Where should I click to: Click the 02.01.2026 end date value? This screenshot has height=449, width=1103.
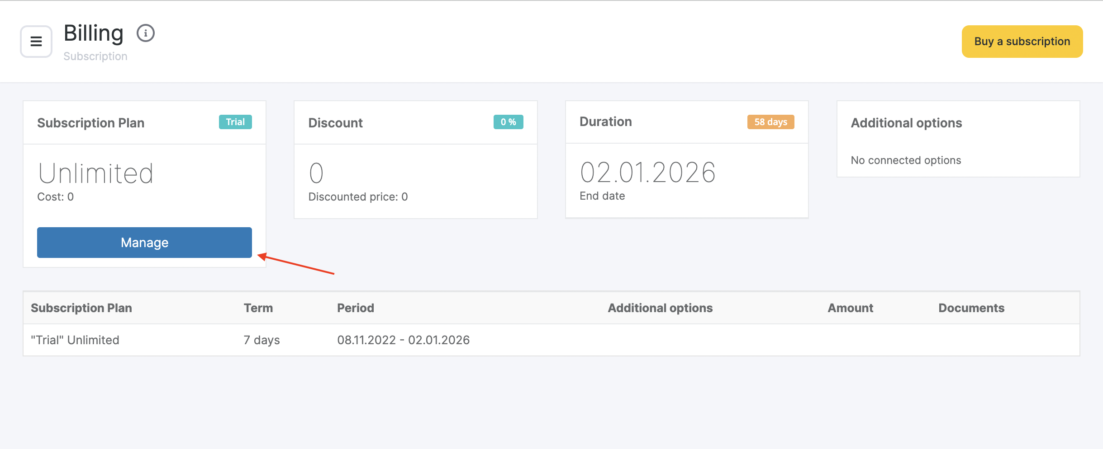[647, 173]
